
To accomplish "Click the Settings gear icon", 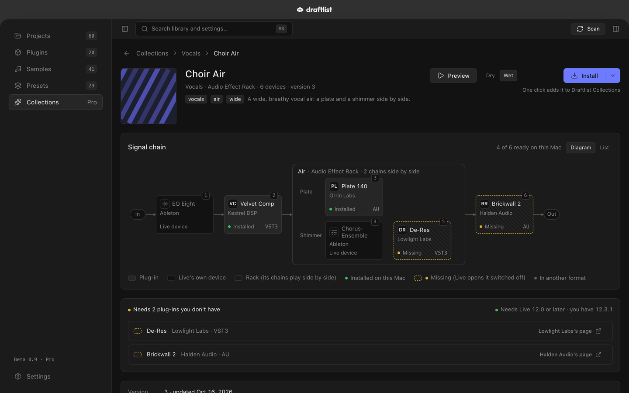I will 18,376.
